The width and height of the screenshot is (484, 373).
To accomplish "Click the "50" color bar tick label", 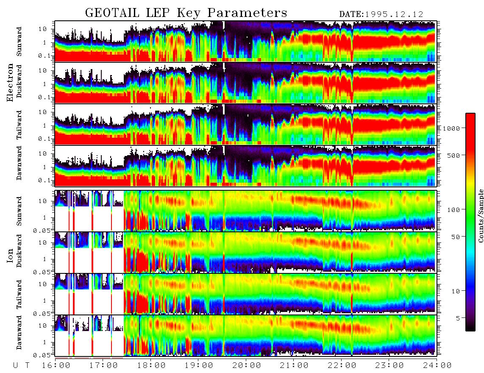I will (456, 237).
